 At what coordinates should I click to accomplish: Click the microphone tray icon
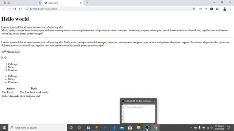pyautogui.click(x=199, y=128)
